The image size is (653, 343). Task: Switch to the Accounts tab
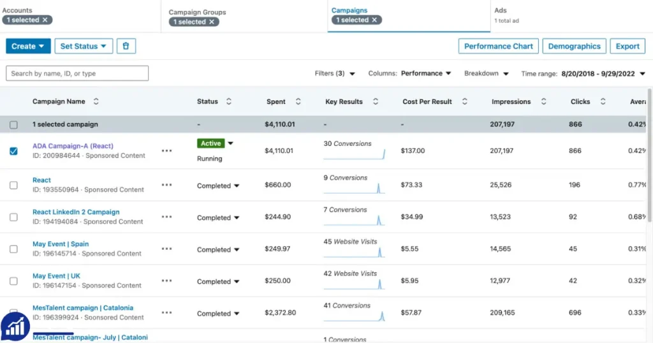[17, 10]
